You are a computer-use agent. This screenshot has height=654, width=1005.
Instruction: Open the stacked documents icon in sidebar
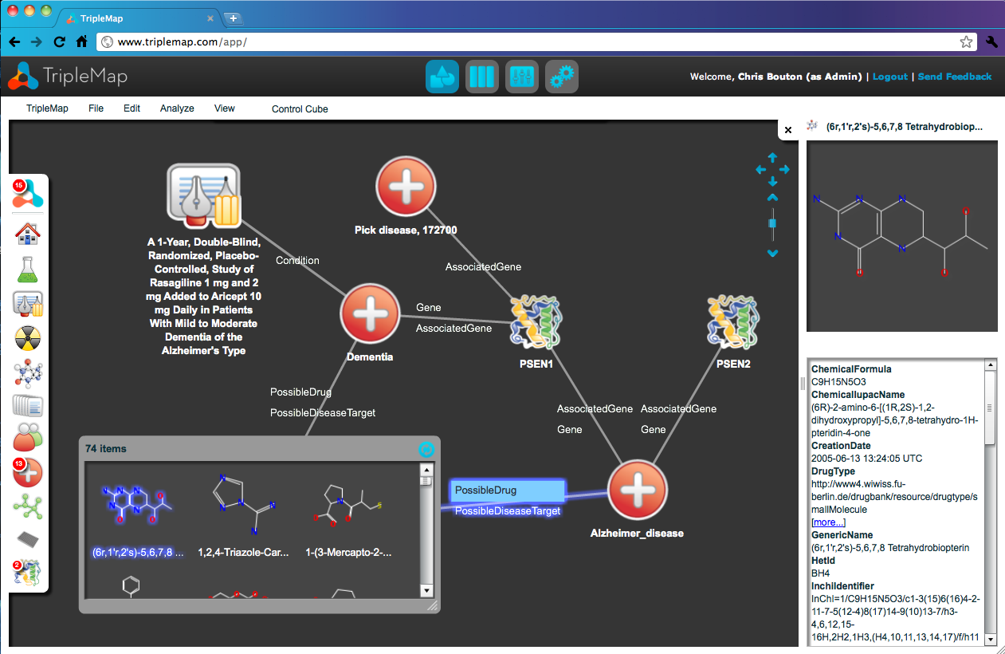[28, 406]
